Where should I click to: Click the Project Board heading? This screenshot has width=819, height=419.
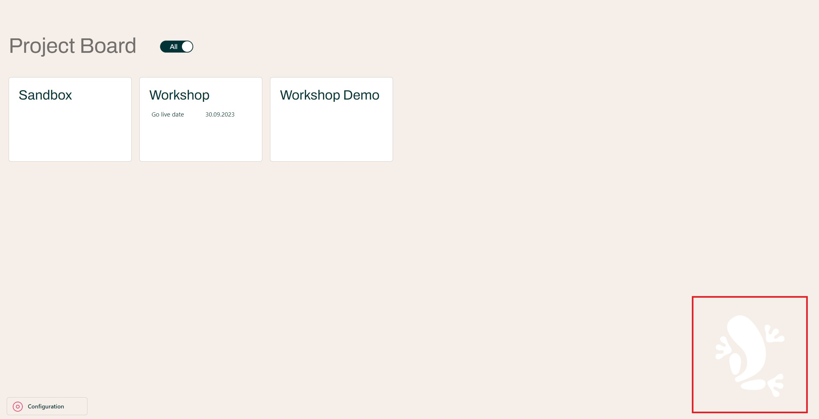73,45
